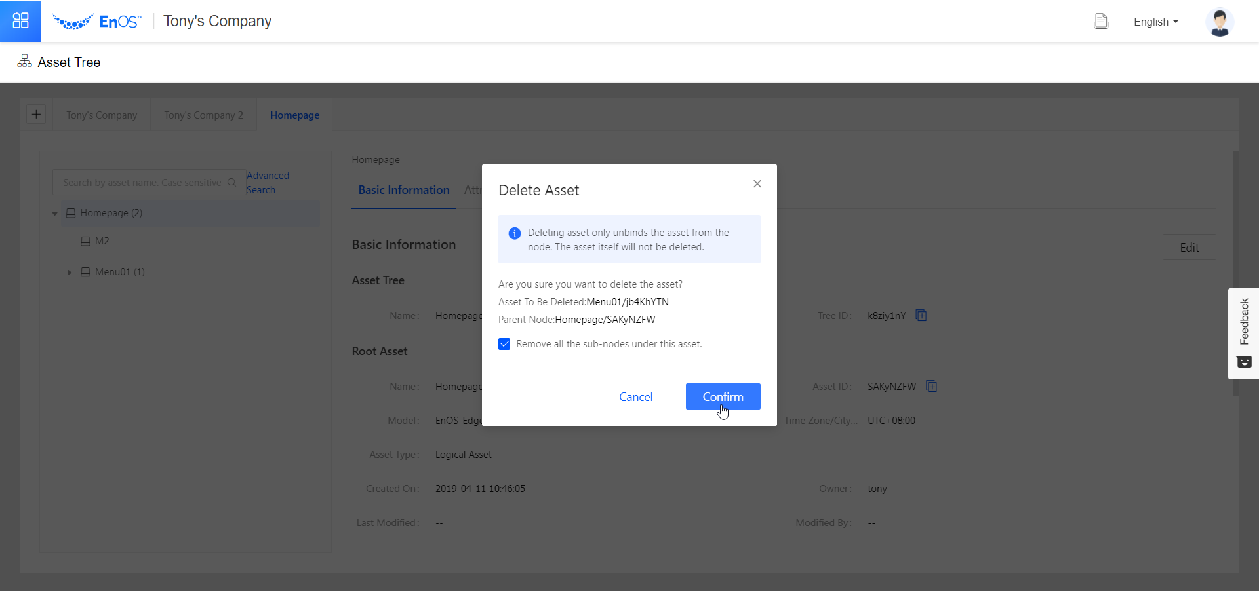This screenshot has height=591, width=1259.
Task: Copy the Asset ID SAKyNZFW
Action: click(x=931, y=387)
